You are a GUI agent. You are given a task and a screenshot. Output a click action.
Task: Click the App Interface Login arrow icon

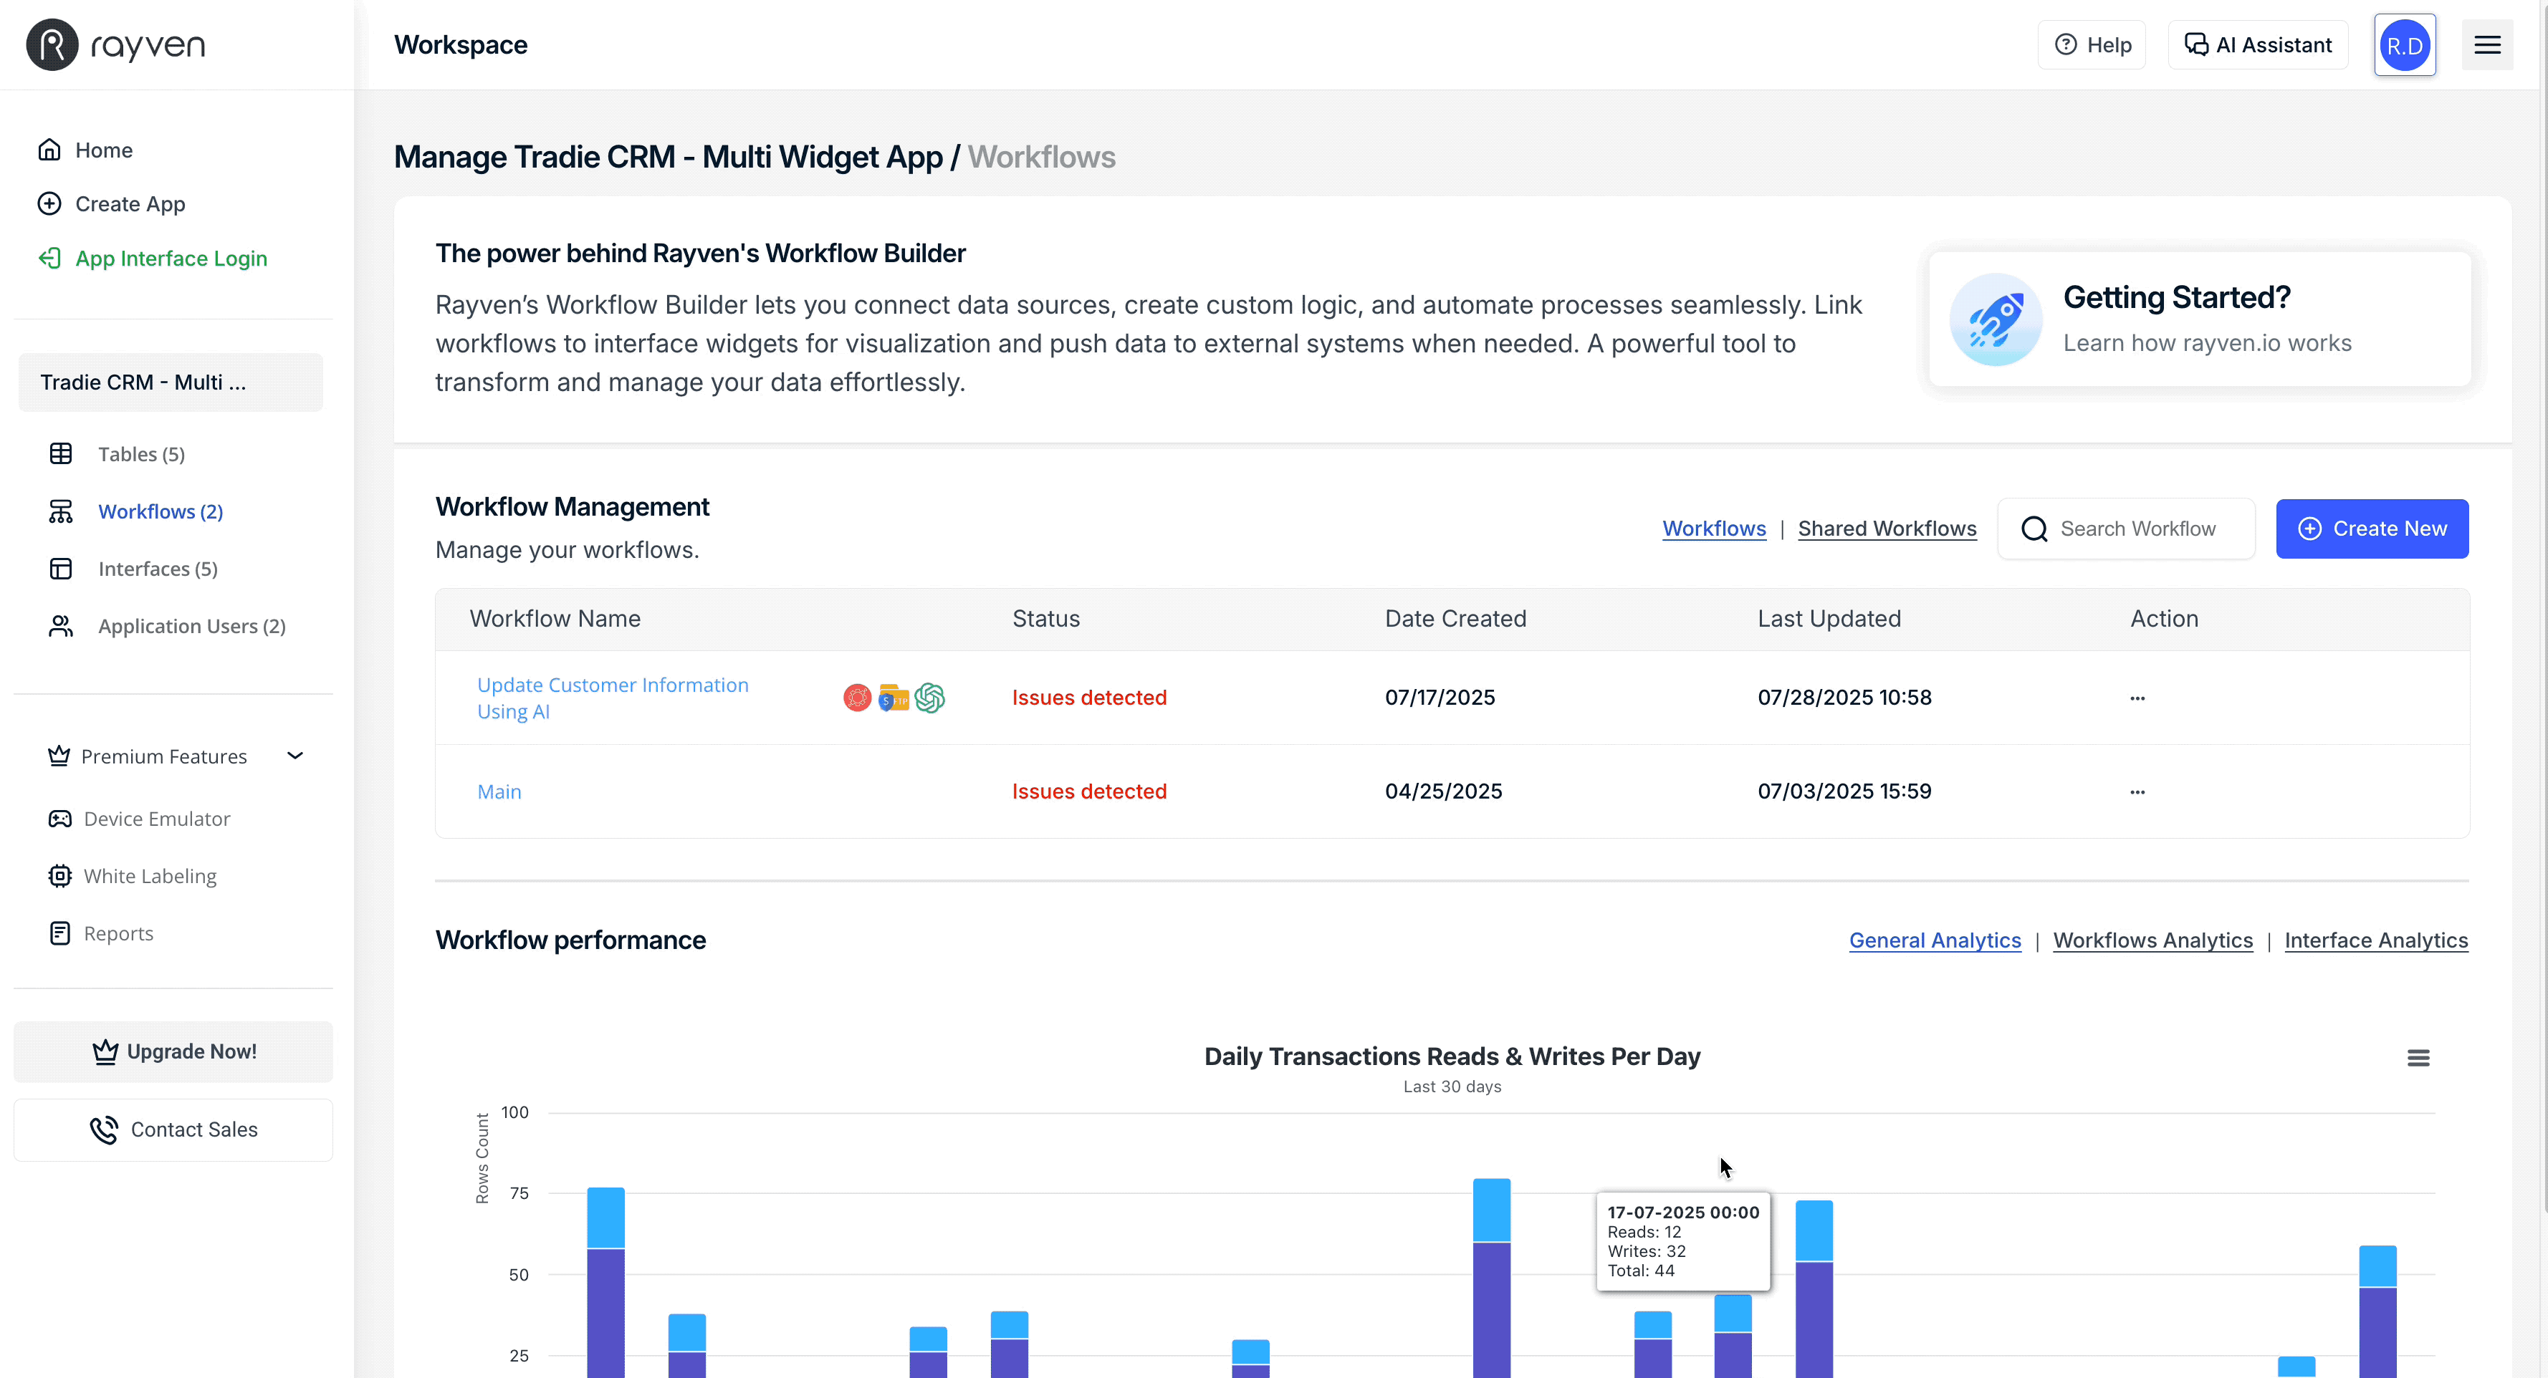(x=49, y=258)
